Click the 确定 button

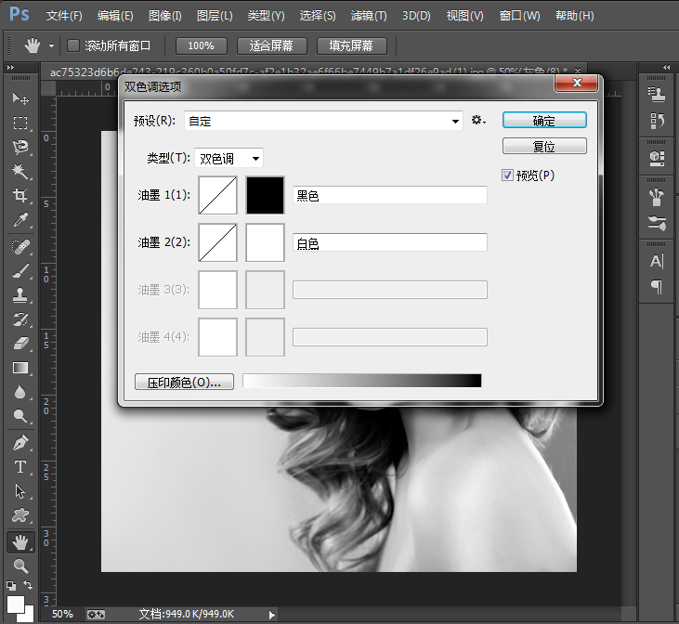click(x=544, y=121)
